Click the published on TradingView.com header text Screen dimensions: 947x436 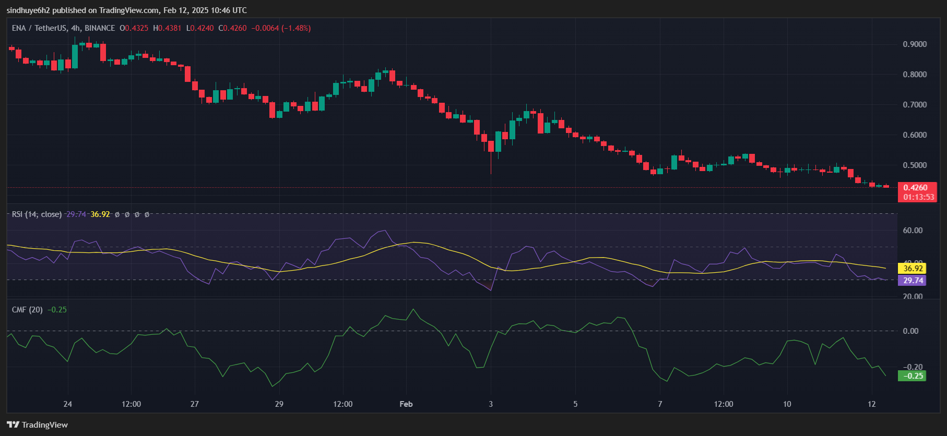pos(127,10)
